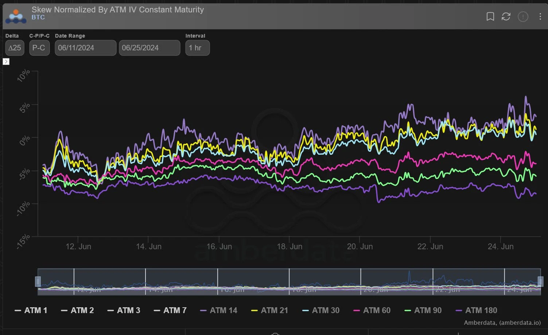Grab the right navigator range handle

tap(540, 281)
